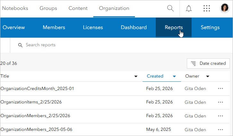
Task: Expand the Title column dropdown arrow
Action: pyautogui.click(x=136, y=76)
